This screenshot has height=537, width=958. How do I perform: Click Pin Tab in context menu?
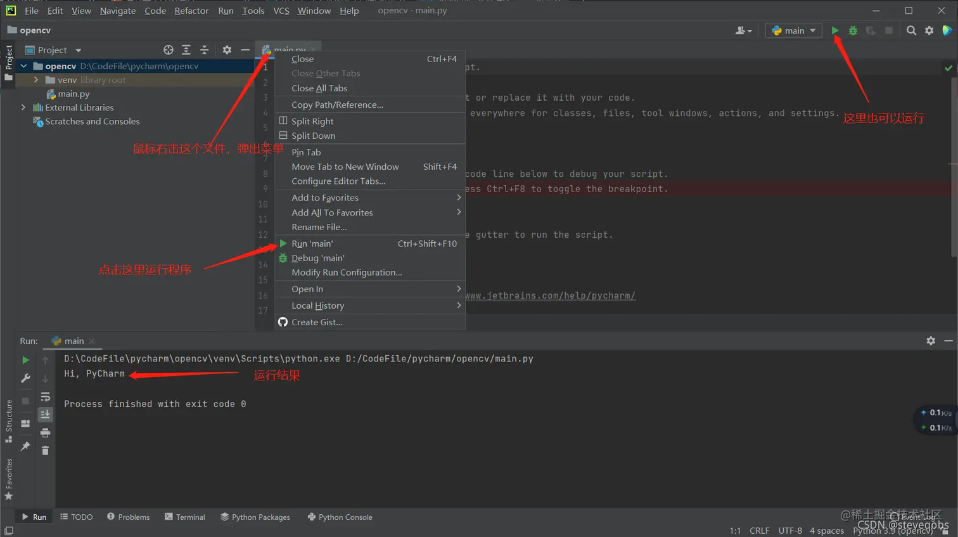(371, 152)
